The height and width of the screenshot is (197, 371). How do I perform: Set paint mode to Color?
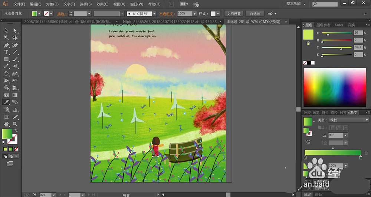[5, 149]
